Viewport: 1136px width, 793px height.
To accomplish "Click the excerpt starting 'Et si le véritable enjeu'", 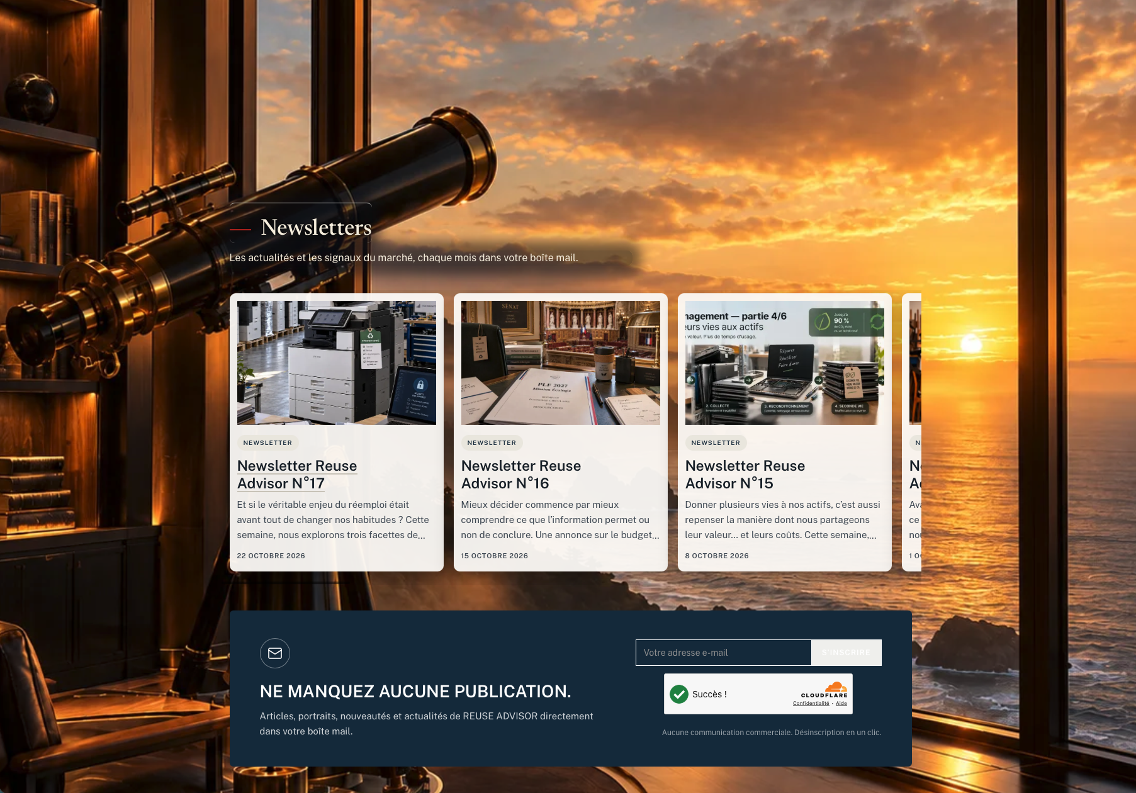I will click(x=333, y=520).
